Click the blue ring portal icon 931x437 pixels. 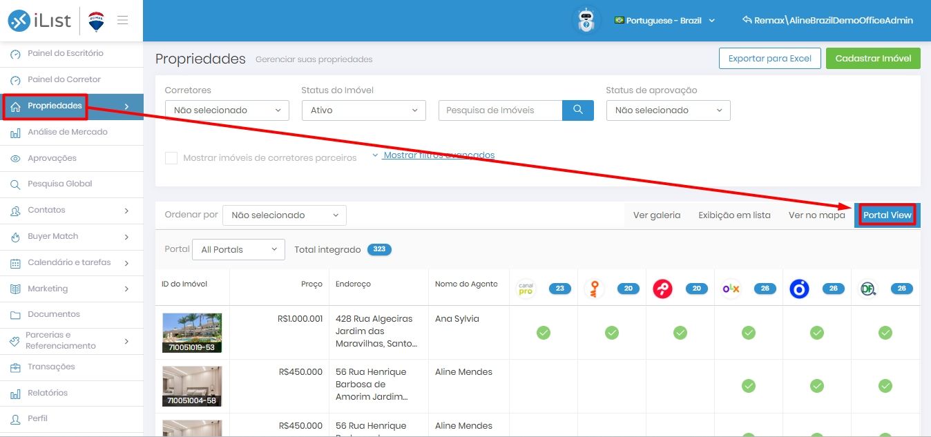click(x=799, y=289)
